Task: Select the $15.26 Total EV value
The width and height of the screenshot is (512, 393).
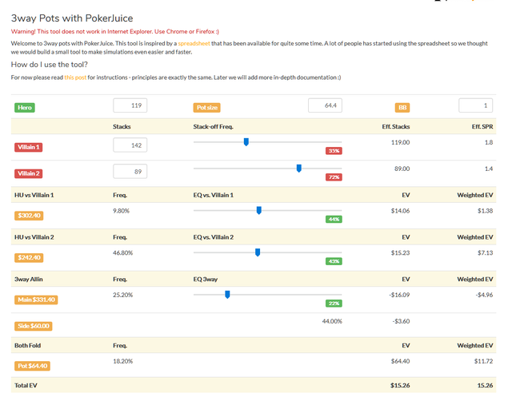Action: point(400,385)
